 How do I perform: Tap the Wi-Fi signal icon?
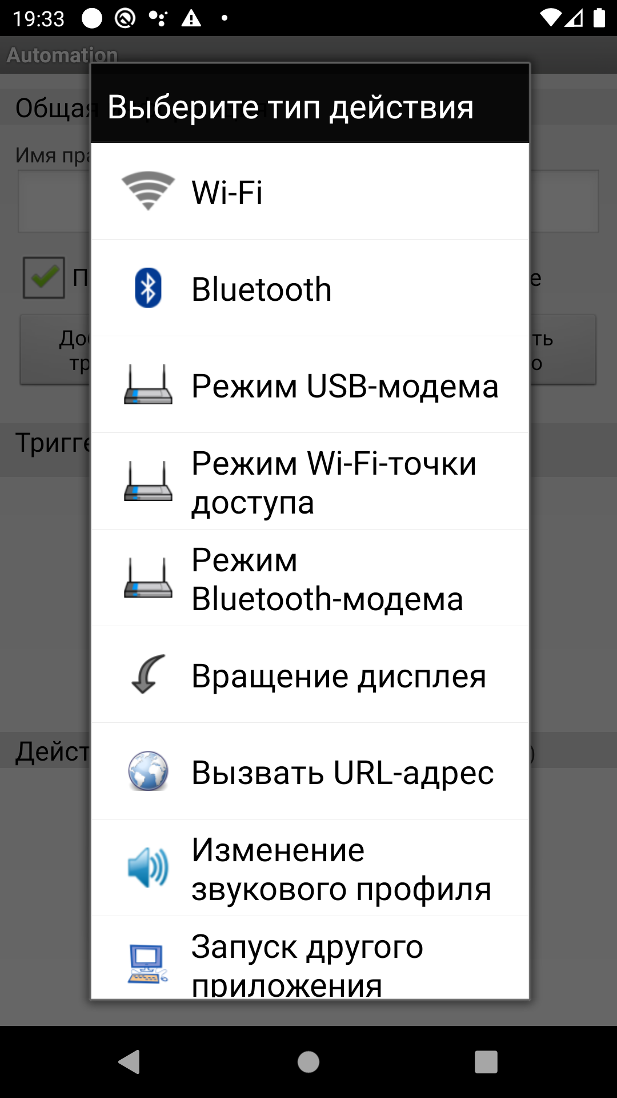pyautogui.click(x=148, y=192)
